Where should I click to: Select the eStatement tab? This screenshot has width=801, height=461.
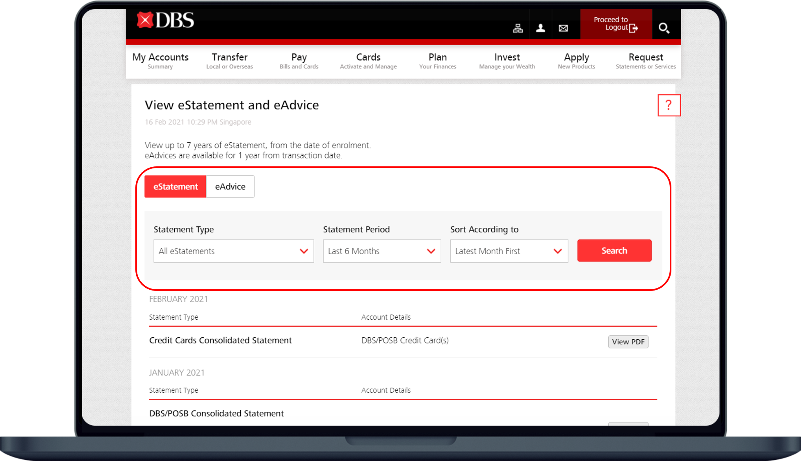(175, 186)
